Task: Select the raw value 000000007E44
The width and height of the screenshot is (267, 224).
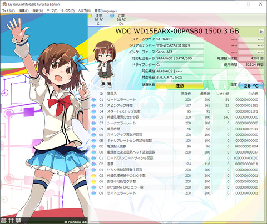Action: tap(247, 129)
